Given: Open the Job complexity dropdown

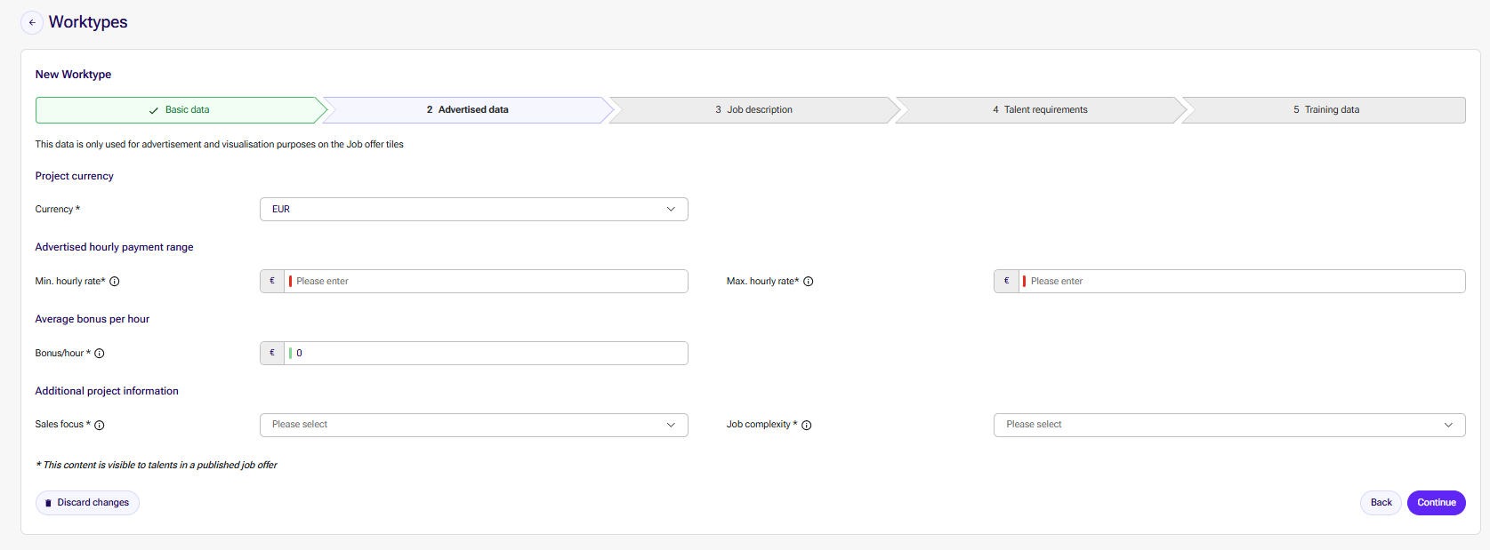Looking at the screenshot, I should click(x=1229, y=425).
